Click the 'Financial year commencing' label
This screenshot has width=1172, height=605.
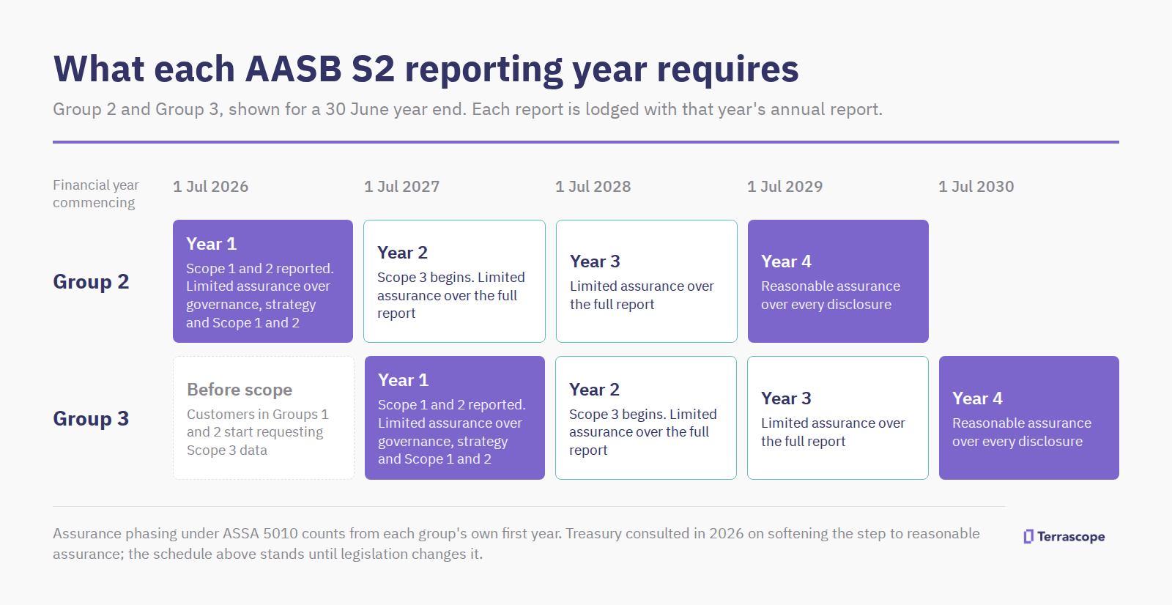pyautogui.click(x=96, y=194)
